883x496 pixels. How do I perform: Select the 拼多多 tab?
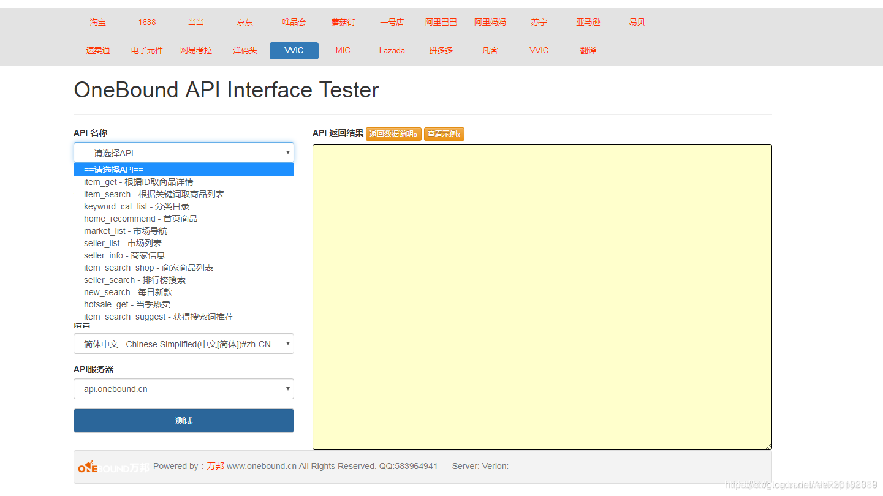[x=441, y=51]
